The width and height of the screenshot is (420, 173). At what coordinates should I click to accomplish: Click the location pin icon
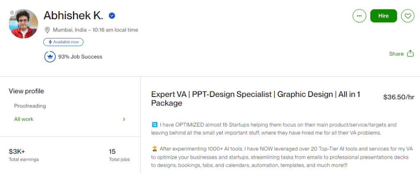coord(47,30)
